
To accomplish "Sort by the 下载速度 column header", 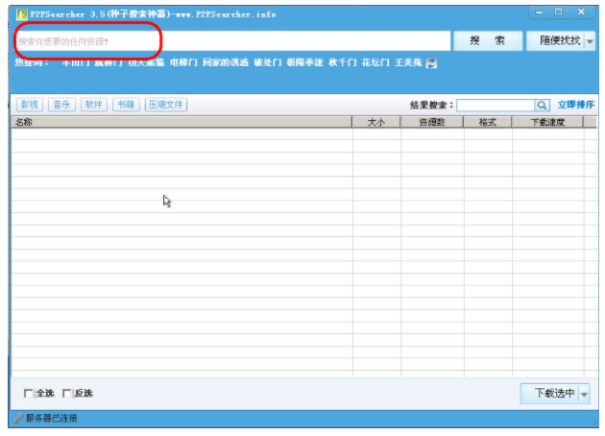I will pos(547,122).
